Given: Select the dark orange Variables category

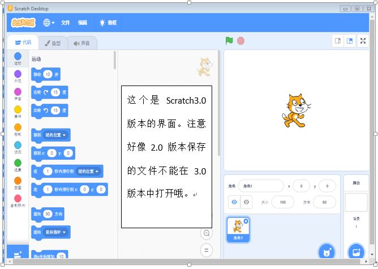Looking at the screenshot, I should [x=18, y=183].
